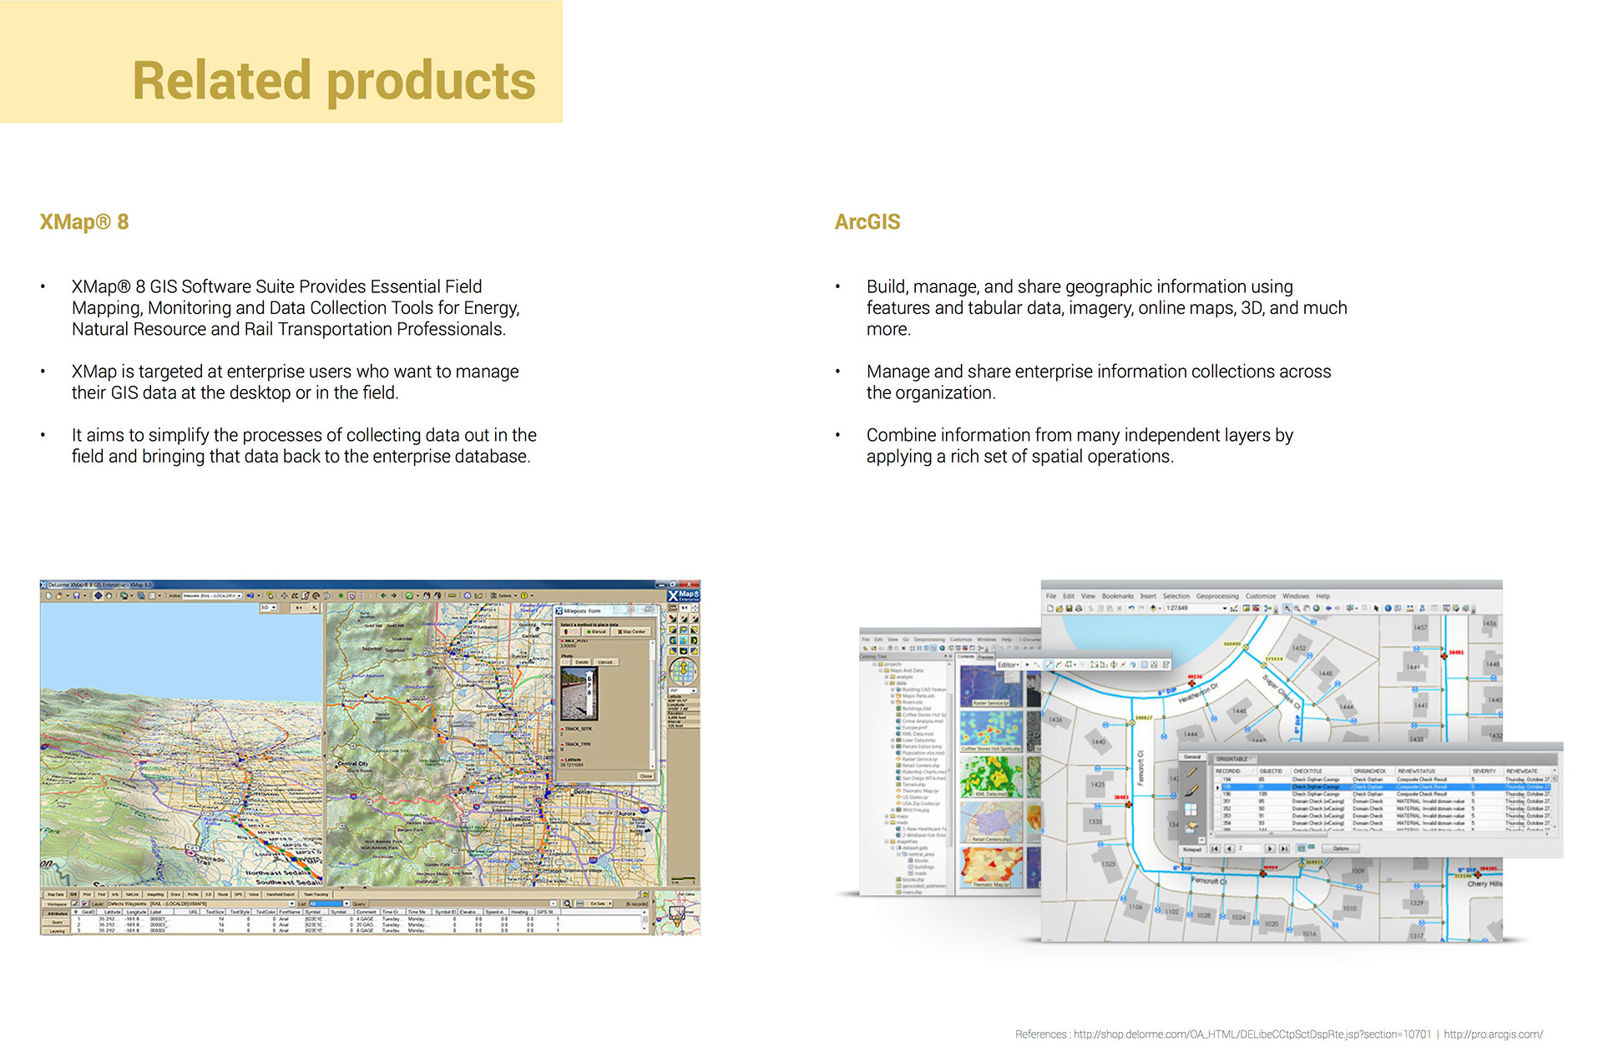Click the REVIEWSTATUS column header

[1433, 771]
